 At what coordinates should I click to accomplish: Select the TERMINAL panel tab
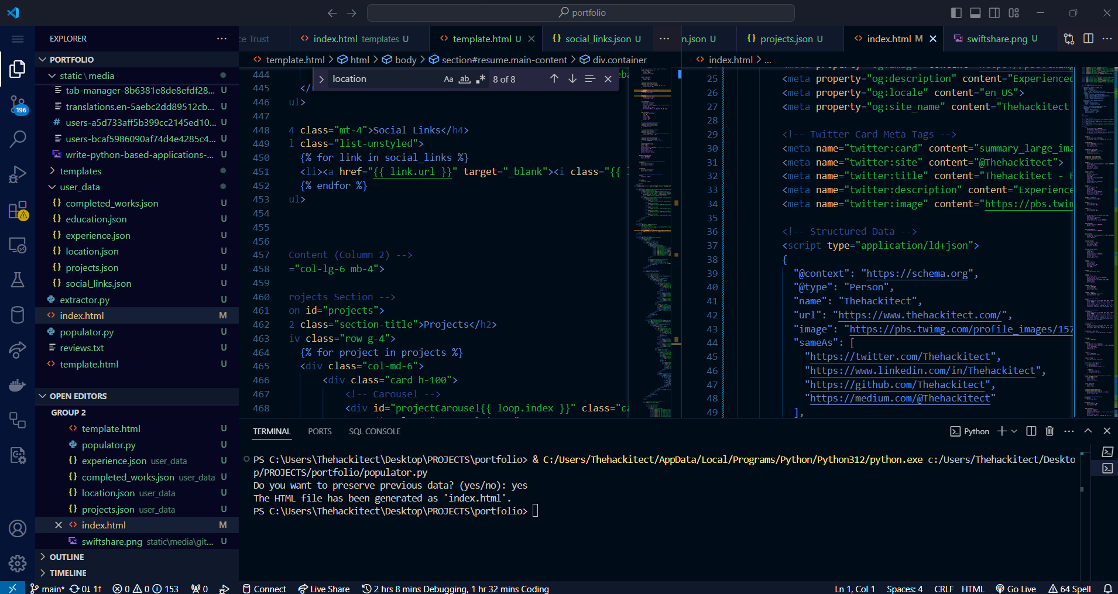pyautogui.click(x=272, y=431)
